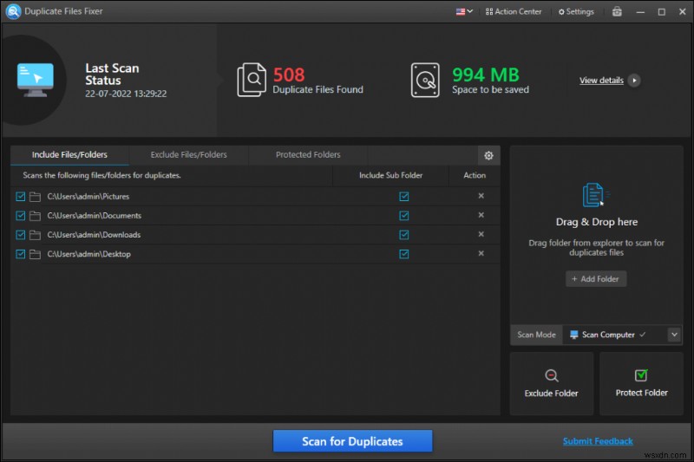Click the Add Folder button
Image resolution: width=694 pixels, height=462 pixels.
[596, 279]
